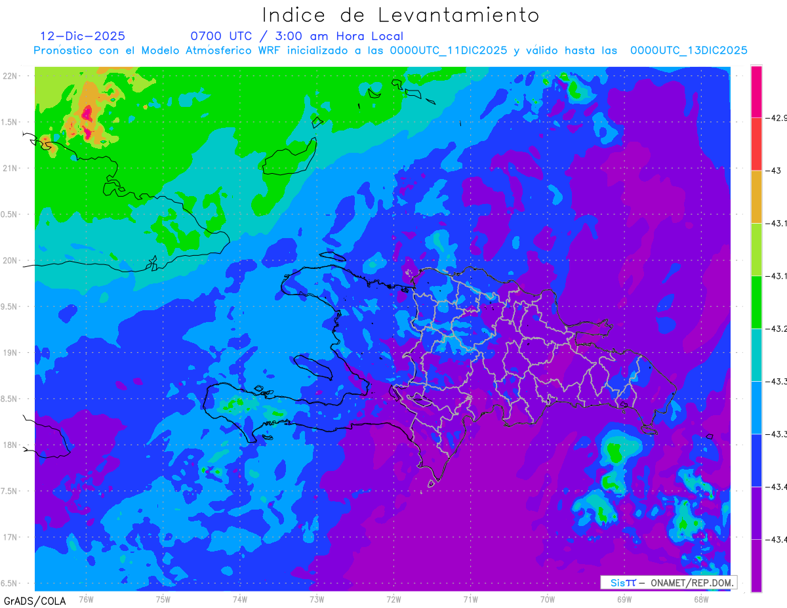Click the 'ONAMET/REP.DOM.' label box
The height and width of the screenshot is (608, 787).
tap(668, 582)
